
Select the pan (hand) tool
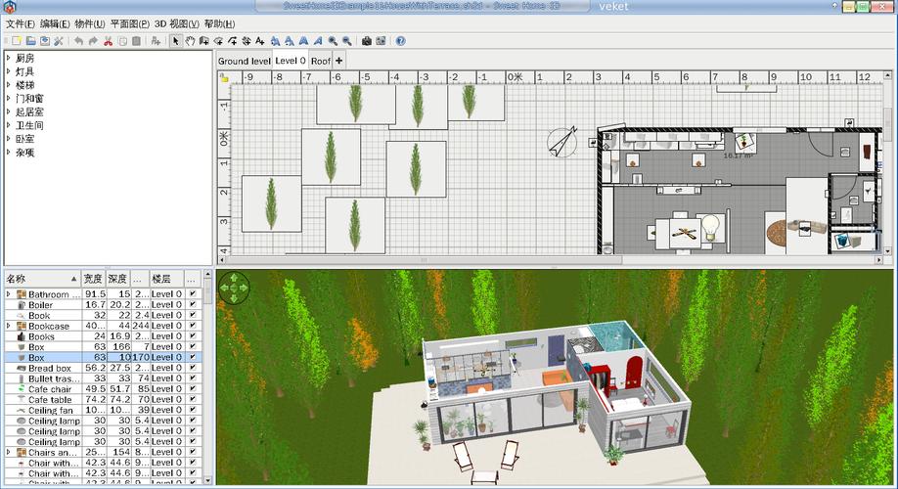(x=190, y=41)
